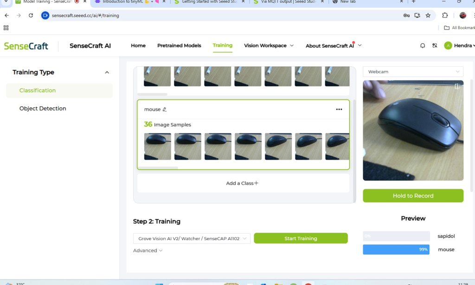The width and height of the screenshot is (475, 285).
Task: Flip the webcam view with mirror icon
Action: [x=457, y=87]
